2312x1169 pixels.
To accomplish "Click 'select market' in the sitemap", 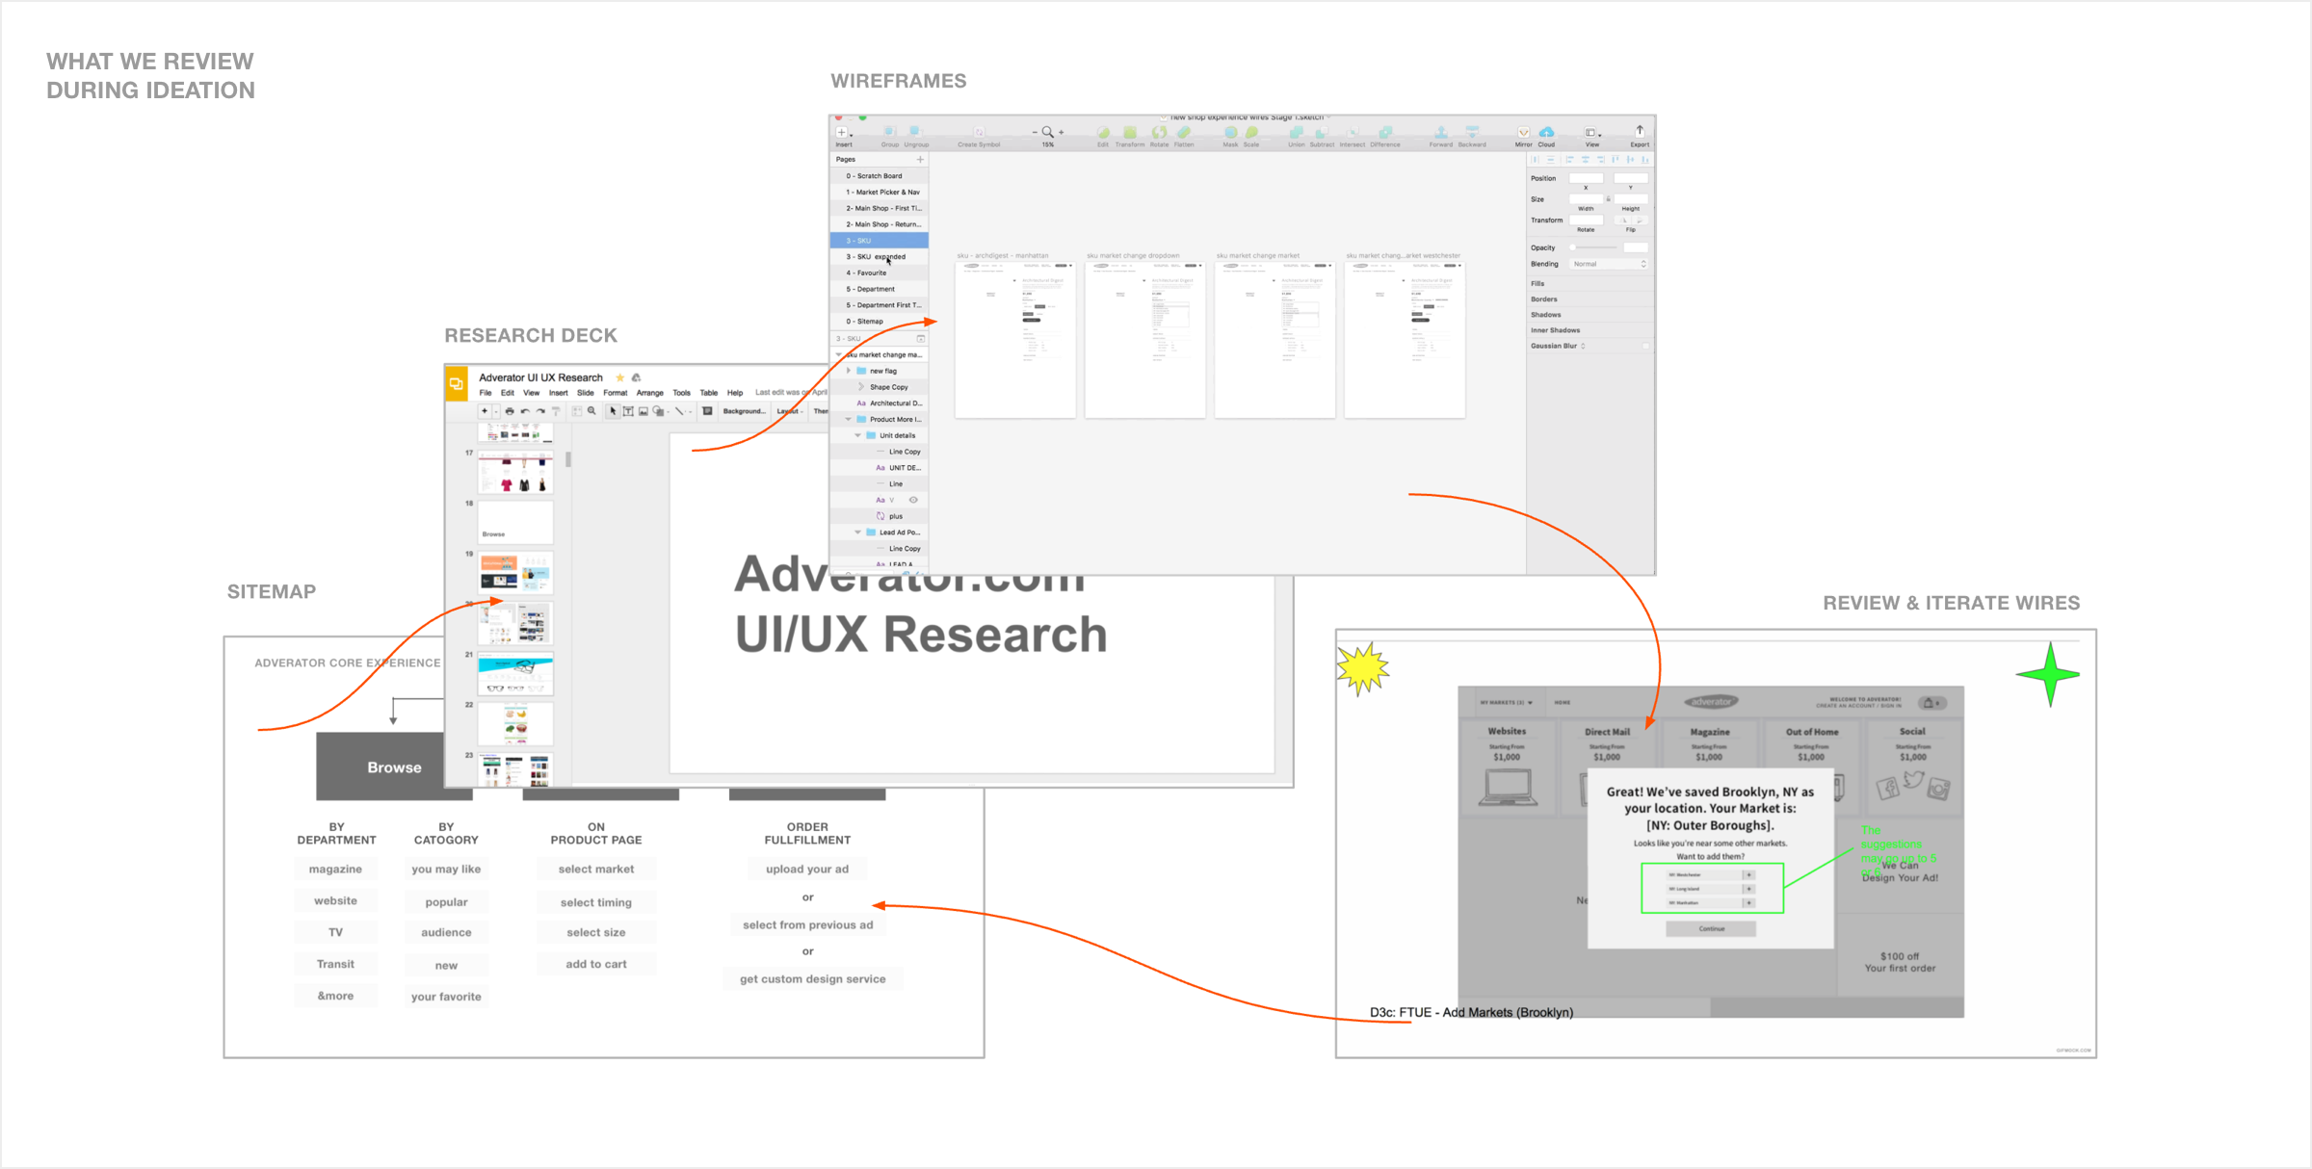I will [x=596, y=869].
